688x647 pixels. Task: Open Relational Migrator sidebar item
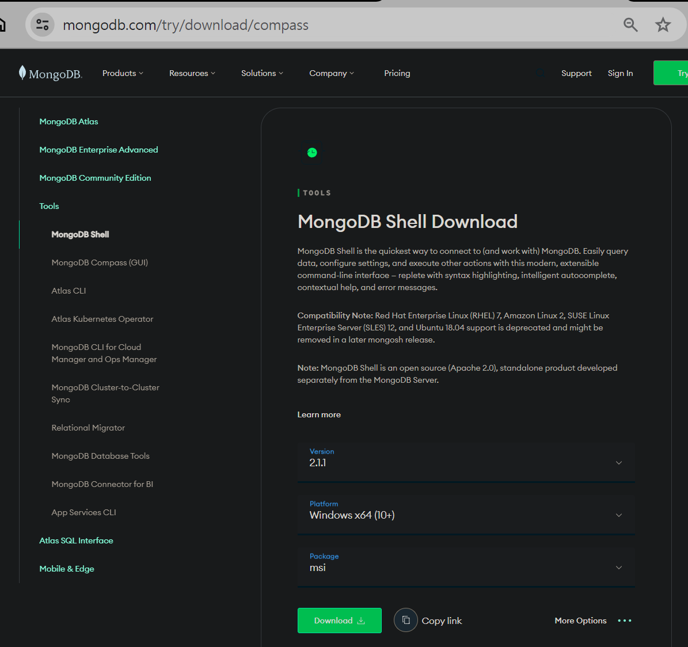[88, 428]
